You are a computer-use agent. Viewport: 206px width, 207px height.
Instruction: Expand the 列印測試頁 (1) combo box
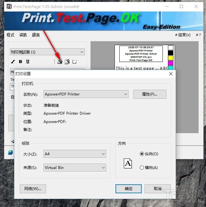coord(47,52)
